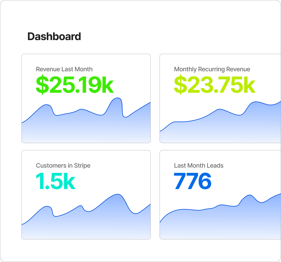Image resolution: width=281 pixels, height=262 pixels.
Task: Click the highest peak in Customers in Stripe chart
Action: 118,194
